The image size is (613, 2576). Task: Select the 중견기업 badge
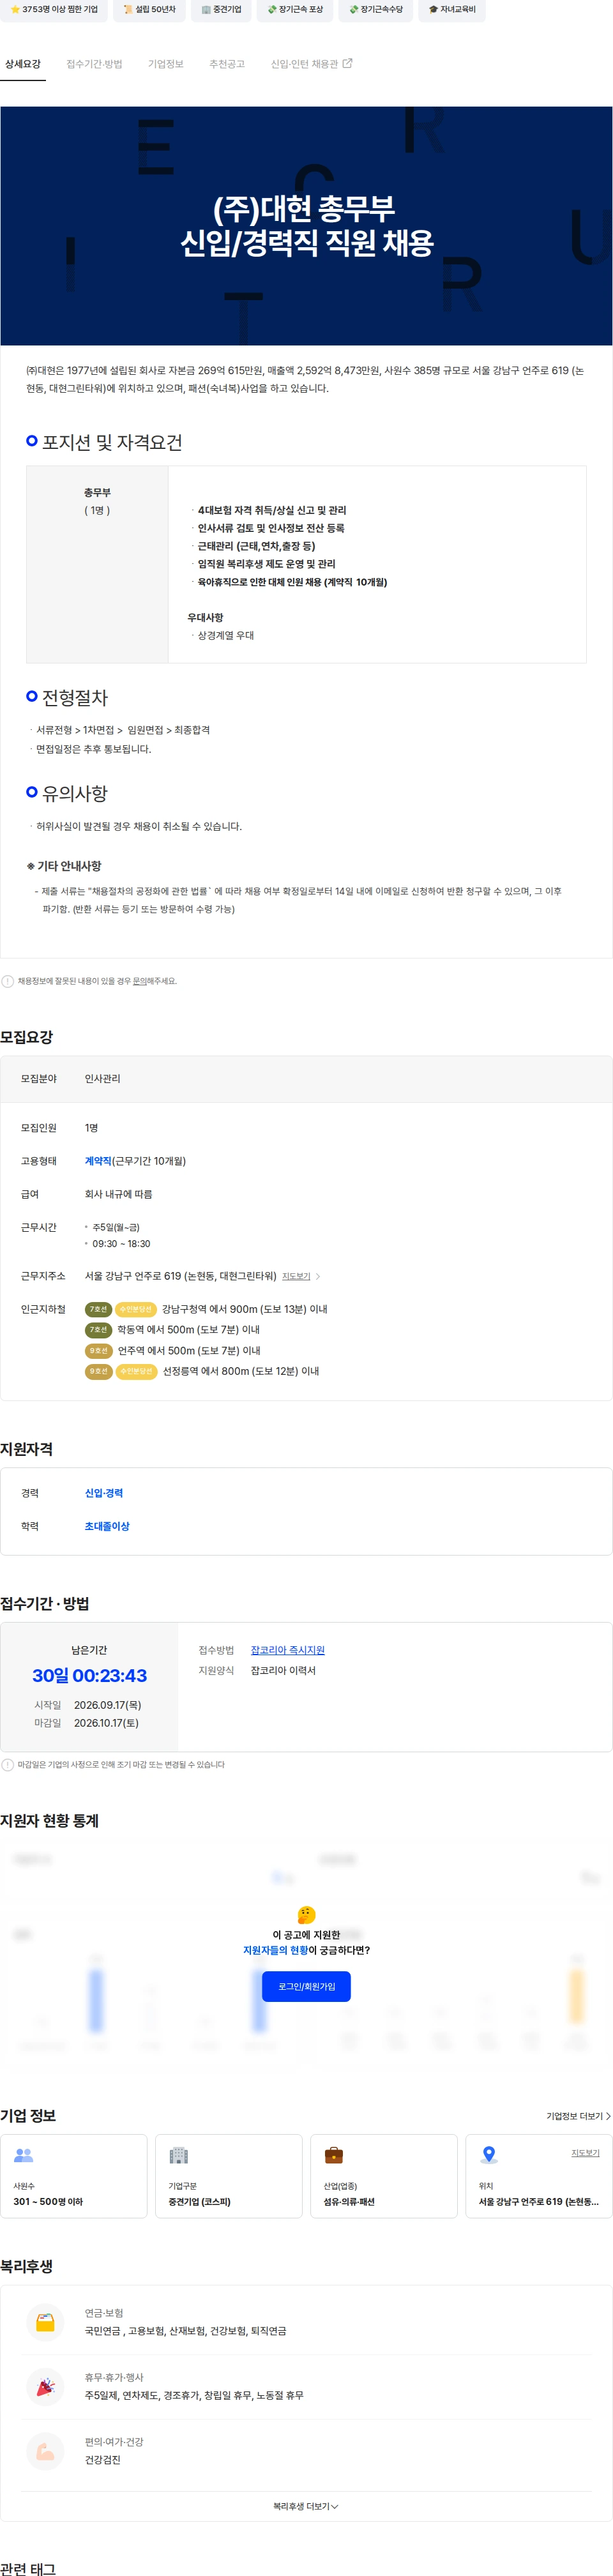click(x=221, y=10)
